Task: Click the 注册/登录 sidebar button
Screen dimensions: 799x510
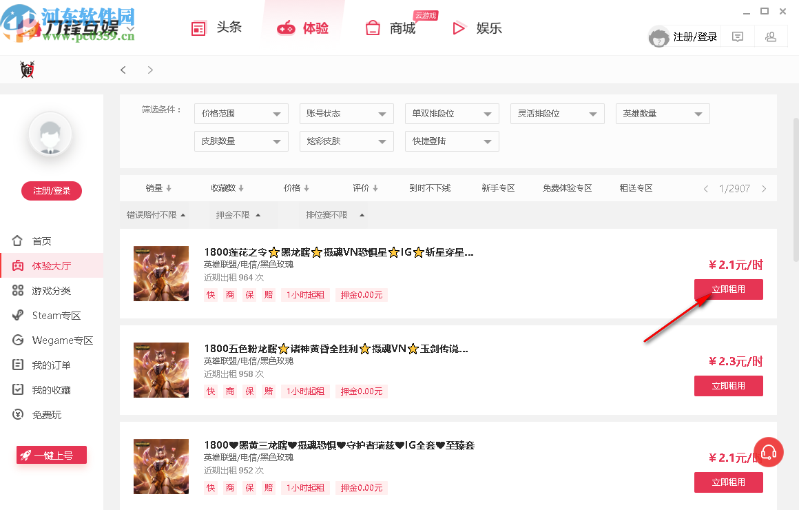Action: coord(51,191)
